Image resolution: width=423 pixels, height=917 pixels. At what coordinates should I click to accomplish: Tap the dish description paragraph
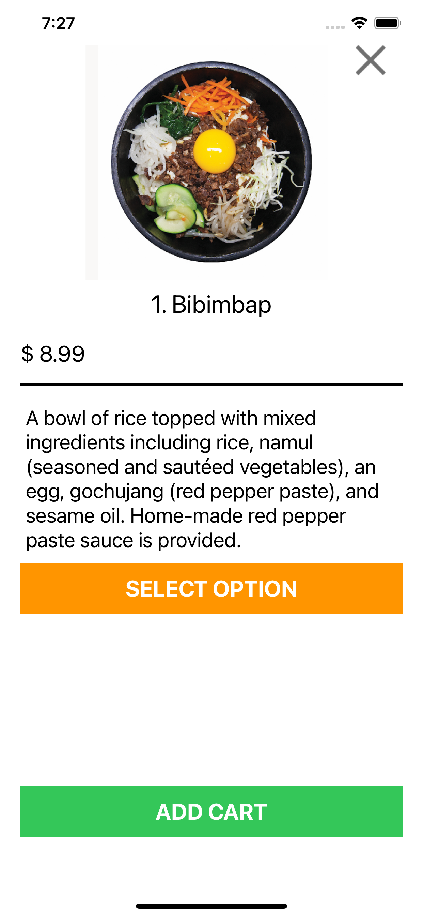click(x=203, y=479)
